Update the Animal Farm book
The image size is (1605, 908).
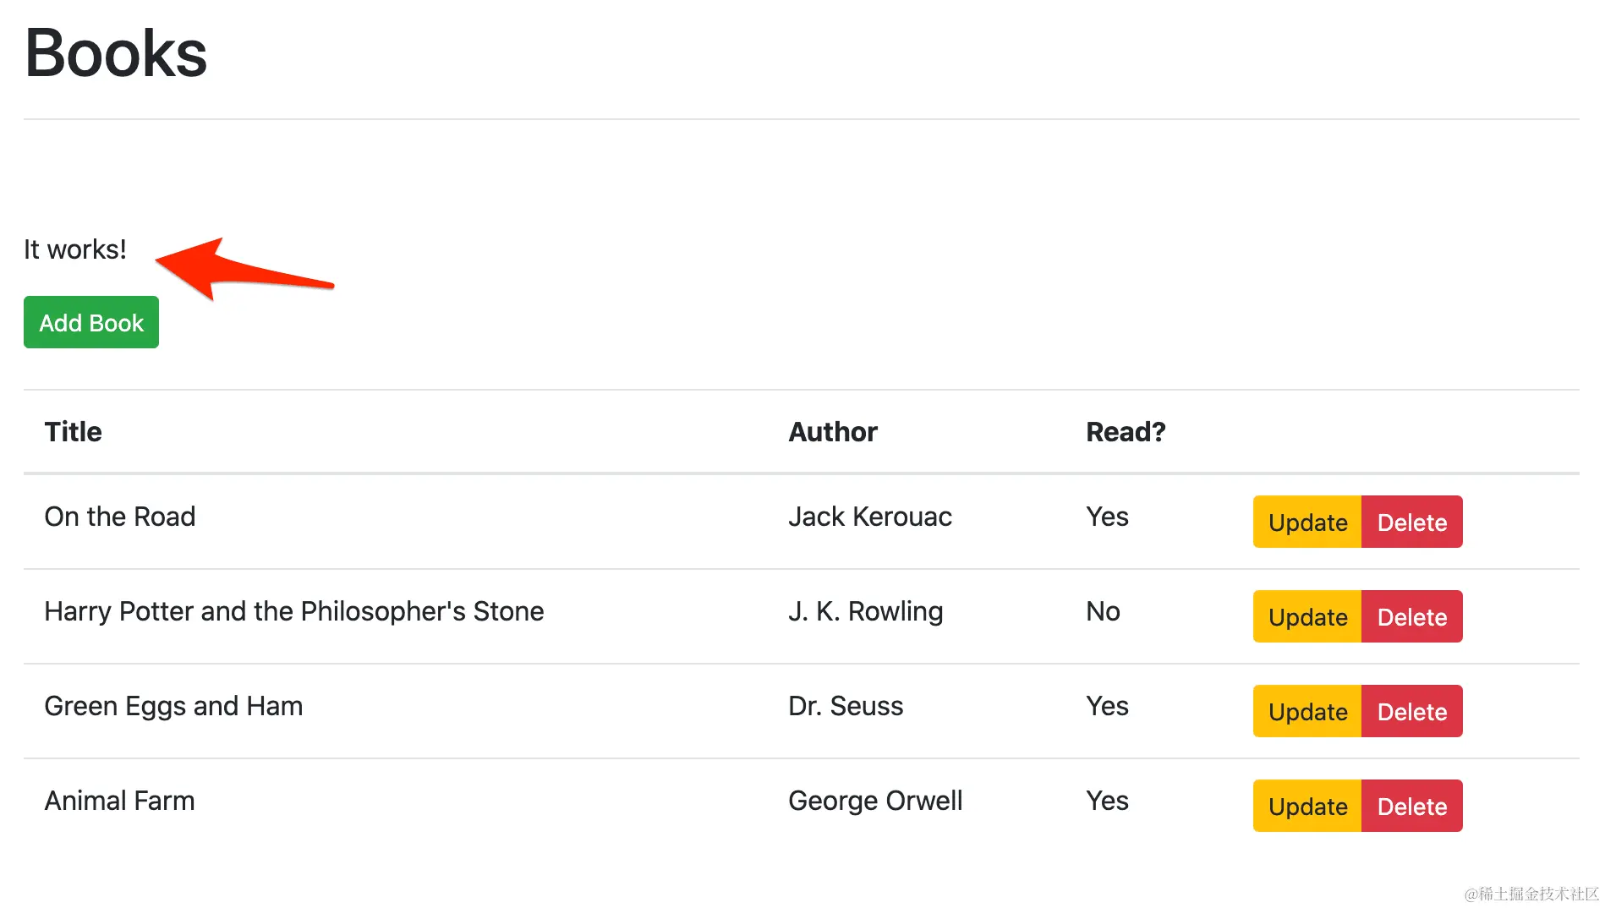pos(1307,807)
